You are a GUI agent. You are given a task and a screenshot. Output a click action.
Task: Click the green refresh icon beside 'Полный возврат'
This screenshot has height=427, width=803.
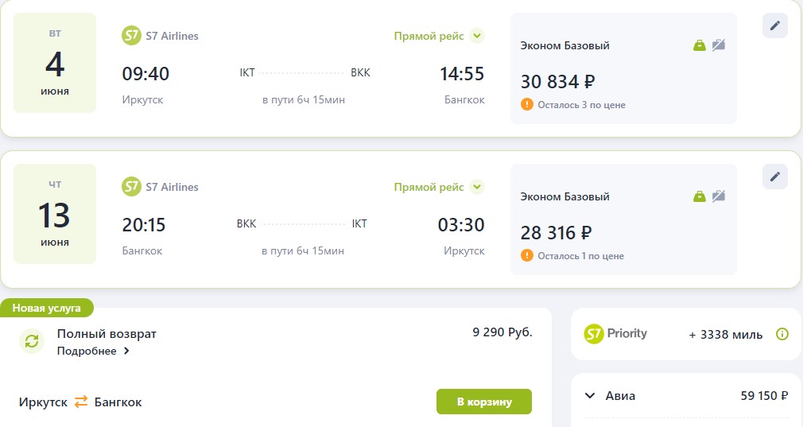click(x=32, y=341)
